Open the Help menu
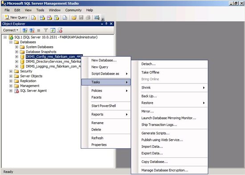 [90, 10]
